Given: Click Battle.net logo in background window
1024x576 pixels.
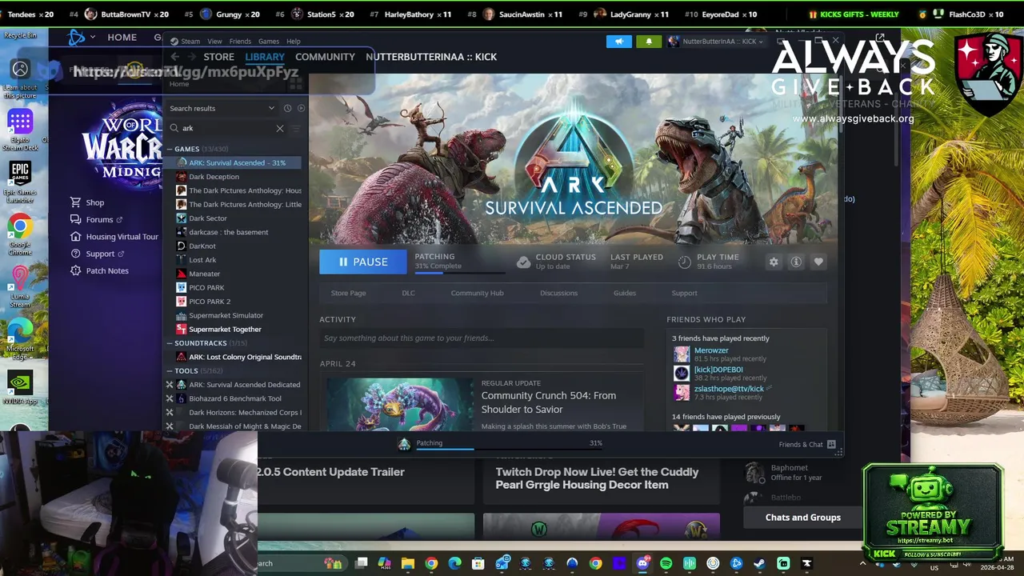Looking at the screenshot, I should (77, 37).
